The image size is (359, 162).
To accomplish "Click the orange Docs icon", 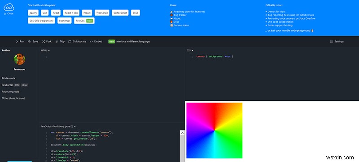I will [171, 22].
